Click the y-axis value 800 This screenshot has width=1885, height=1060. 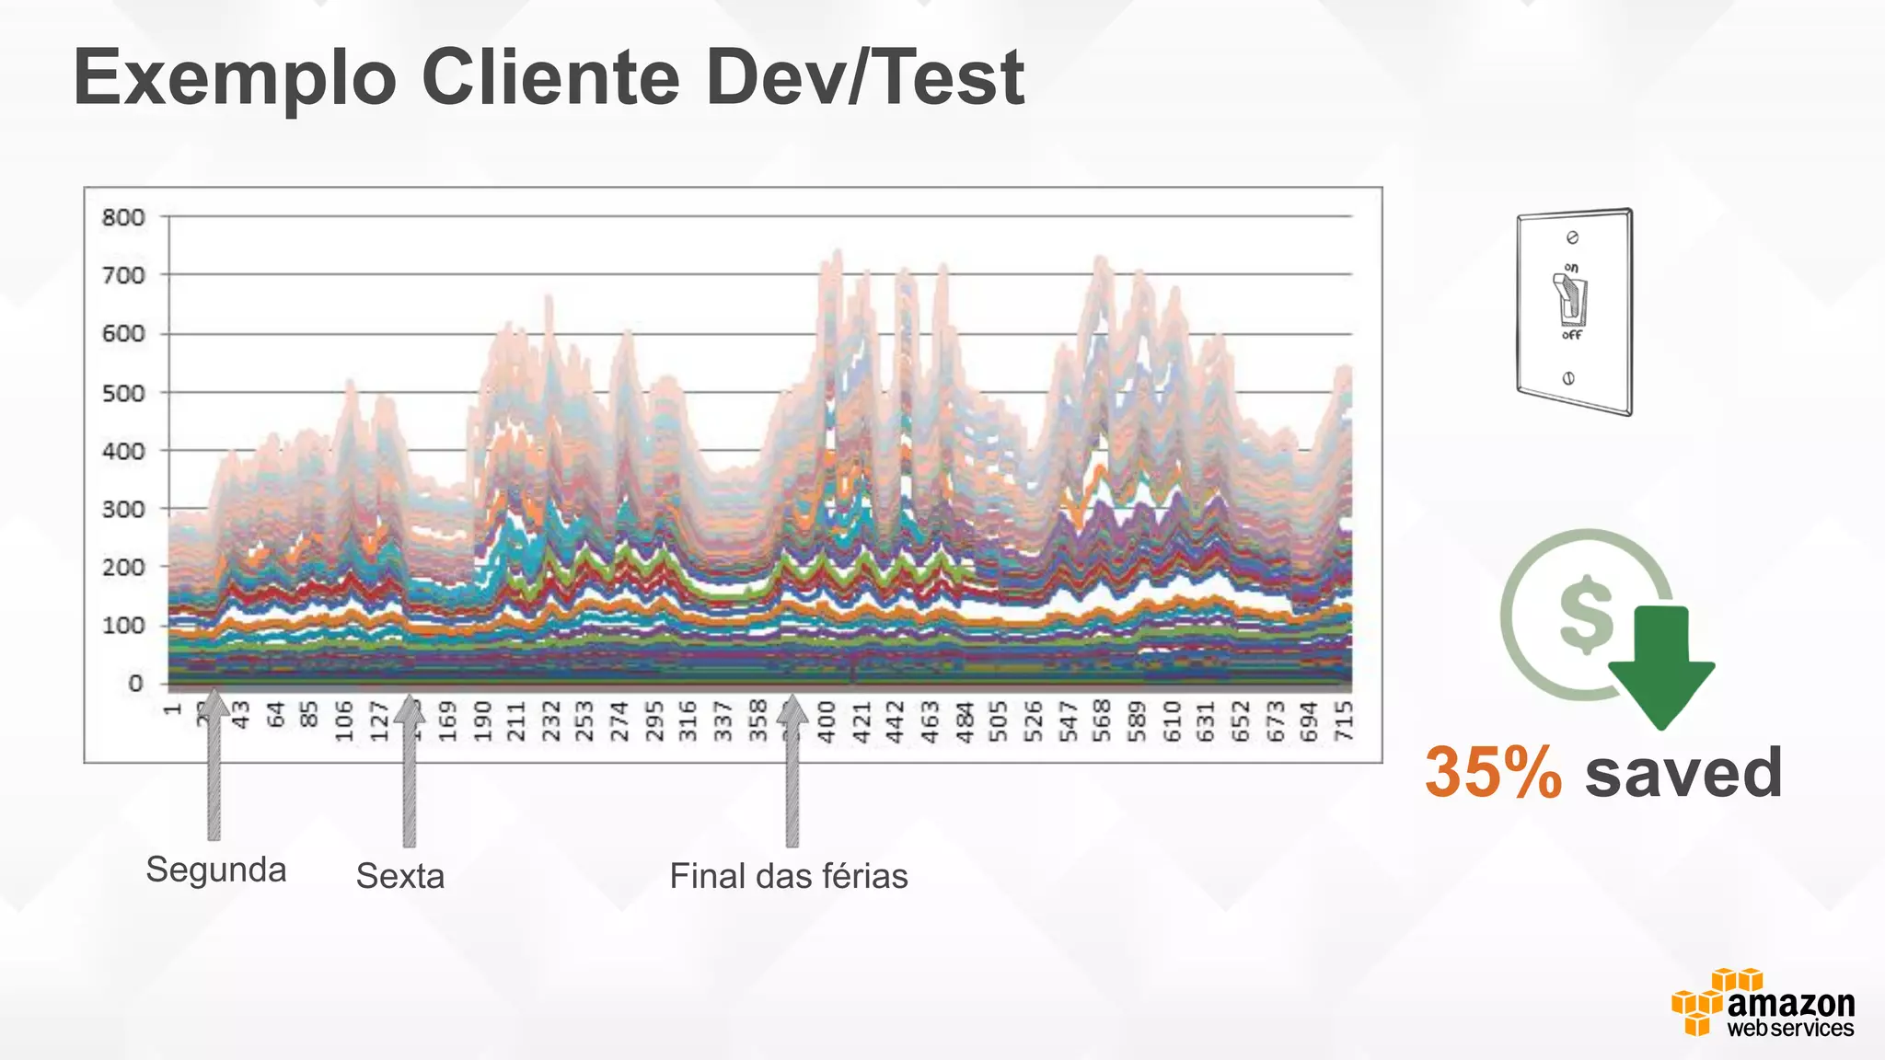123,217
